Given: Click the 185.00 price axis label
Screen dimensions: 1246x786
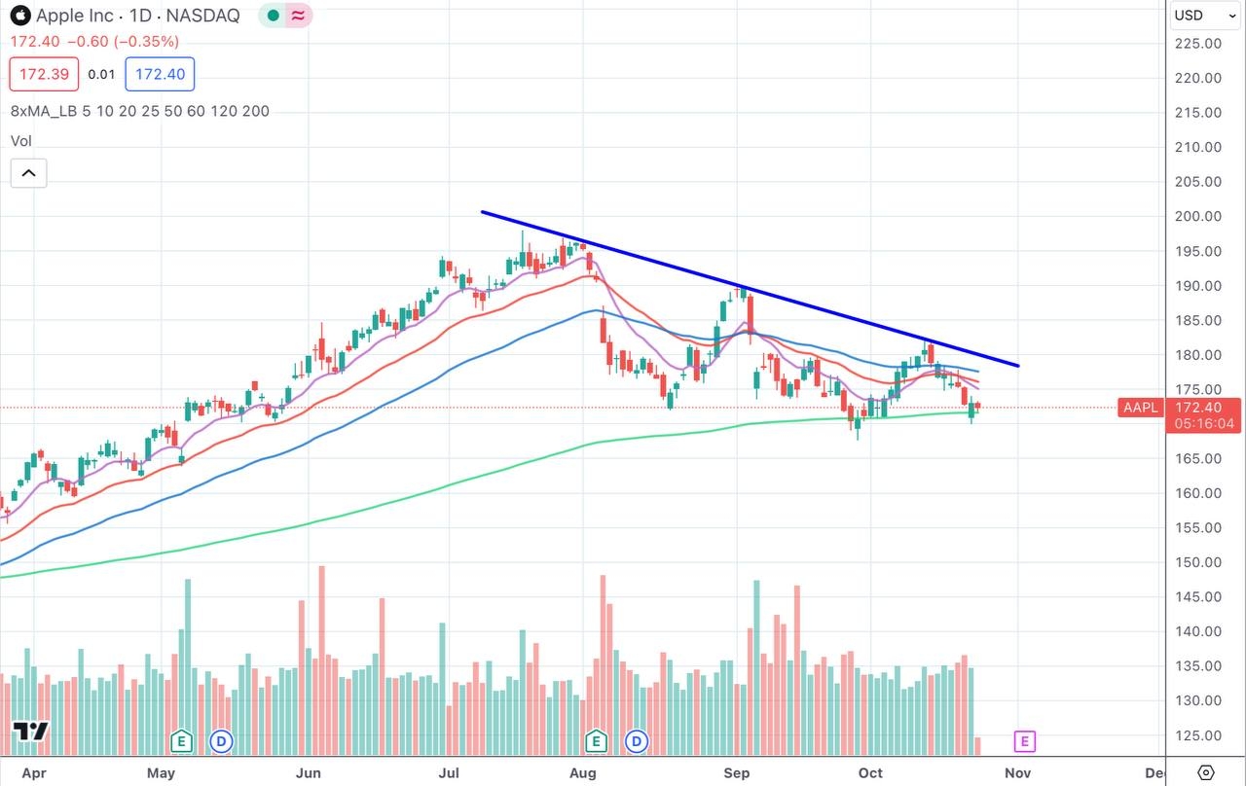Looking at the screenshot, I should 1199,320.
